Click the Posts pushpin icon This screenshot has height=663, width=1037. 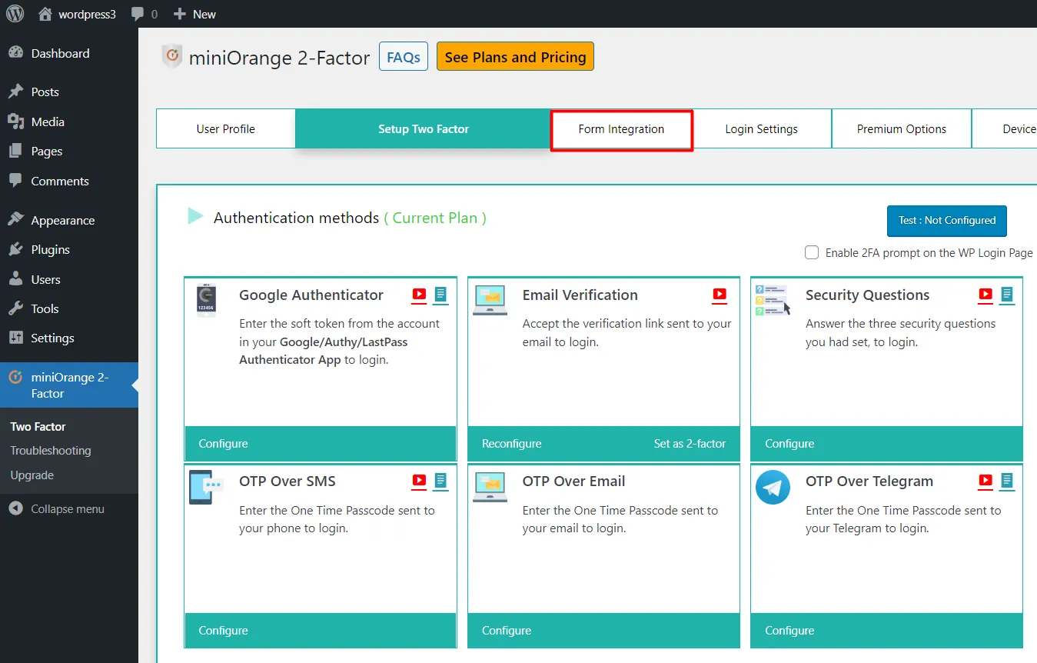[15, 92]
